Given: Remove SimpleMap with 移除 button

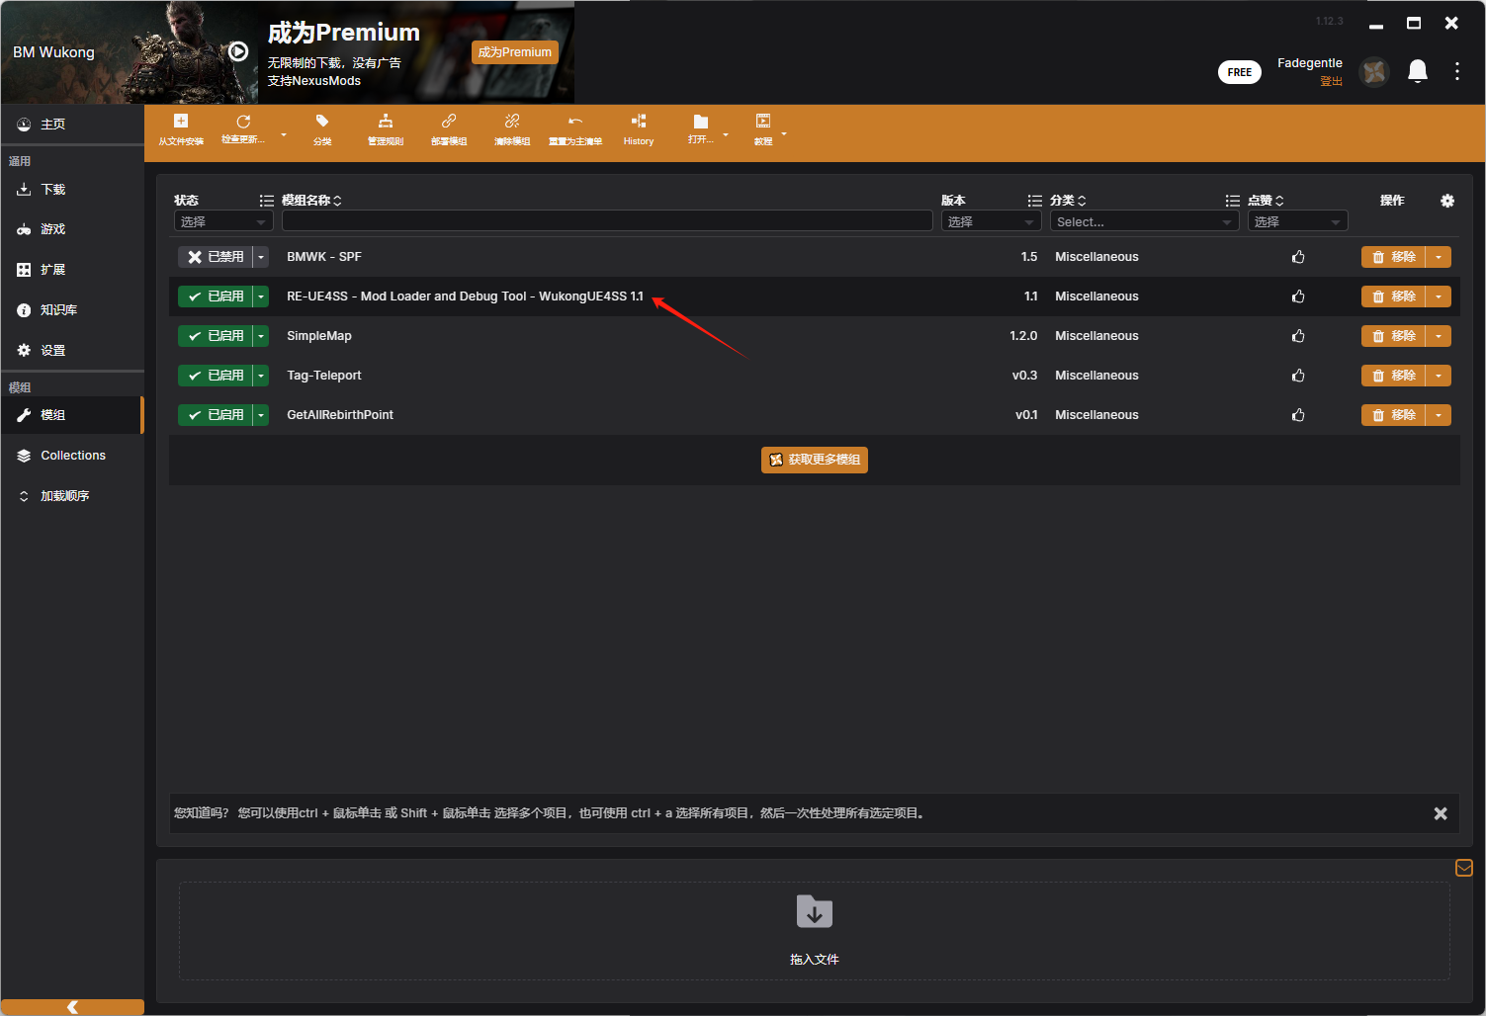Looking at the screenshot, I should [1393, 336].
